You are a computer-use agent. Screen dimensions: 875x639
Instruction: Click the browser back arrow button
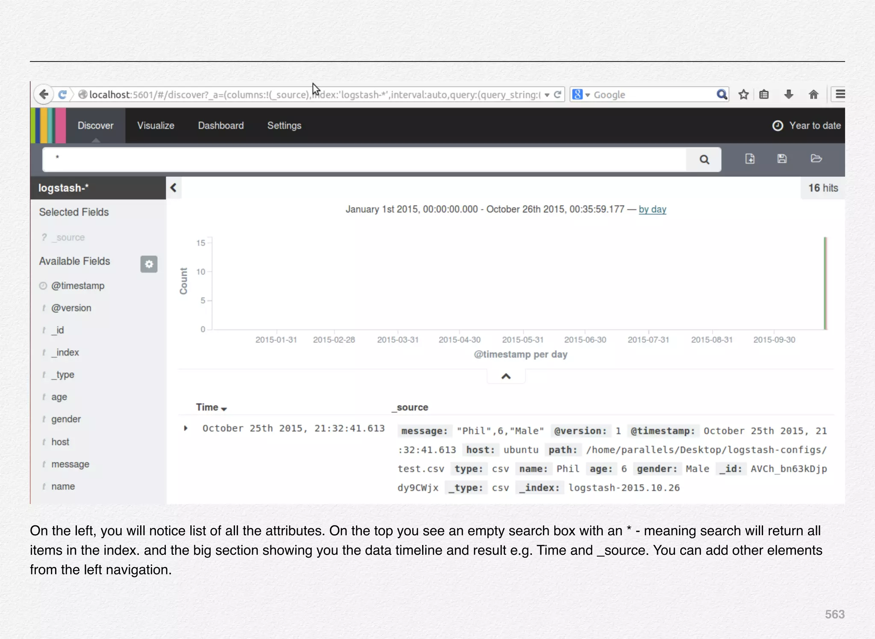(44, 94)
